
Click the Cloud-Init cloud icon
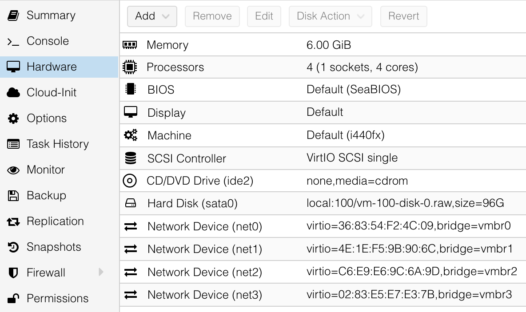coord(13,92)
